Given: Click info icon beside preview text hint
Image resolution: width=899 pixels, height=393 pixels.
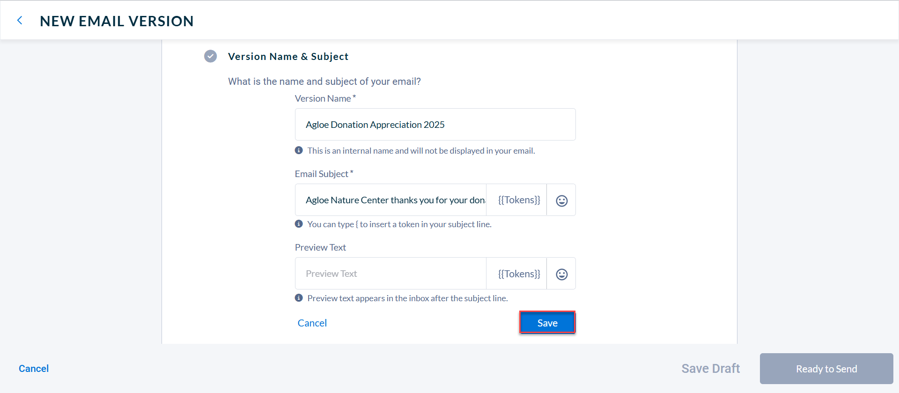Looking at the screenshot, I should (x=299, y=298).
